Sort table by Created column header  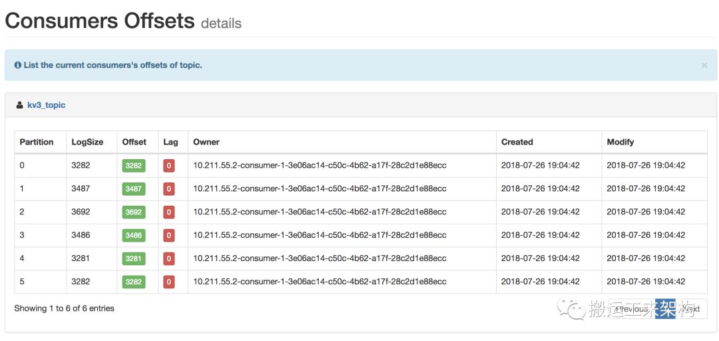[x=517, y=142]
